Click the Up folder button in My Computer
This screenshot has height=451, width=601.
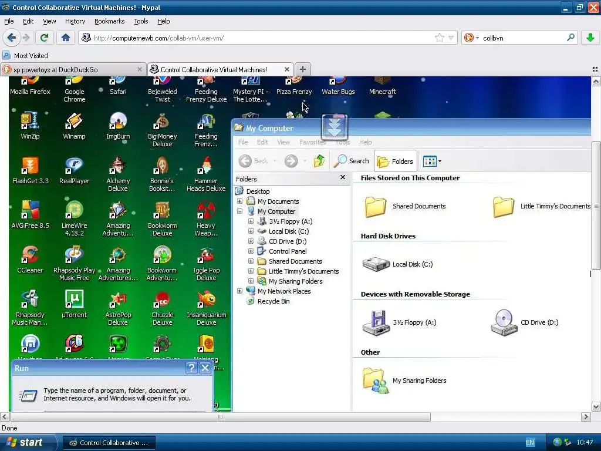click(319, 161)
